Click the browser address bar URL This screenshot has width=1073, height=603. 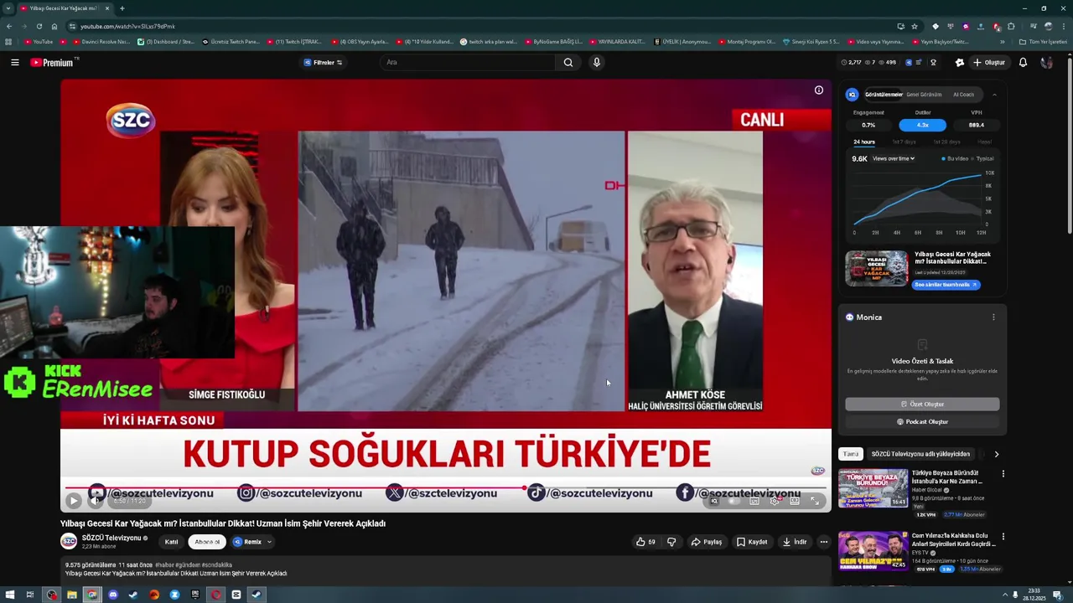click(x=127, y=26)
